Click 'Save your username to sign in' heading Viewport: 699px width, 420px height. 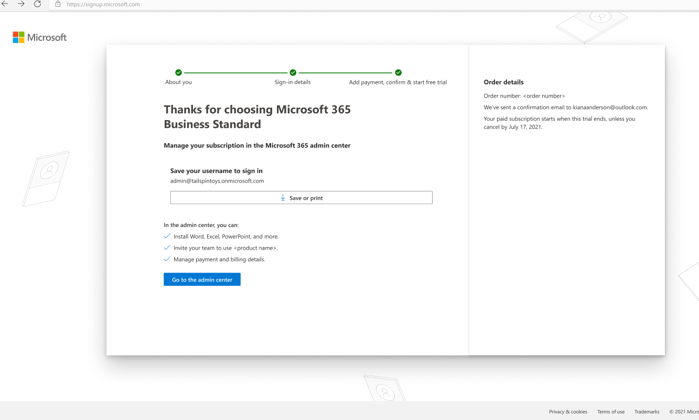pos(217,171)
